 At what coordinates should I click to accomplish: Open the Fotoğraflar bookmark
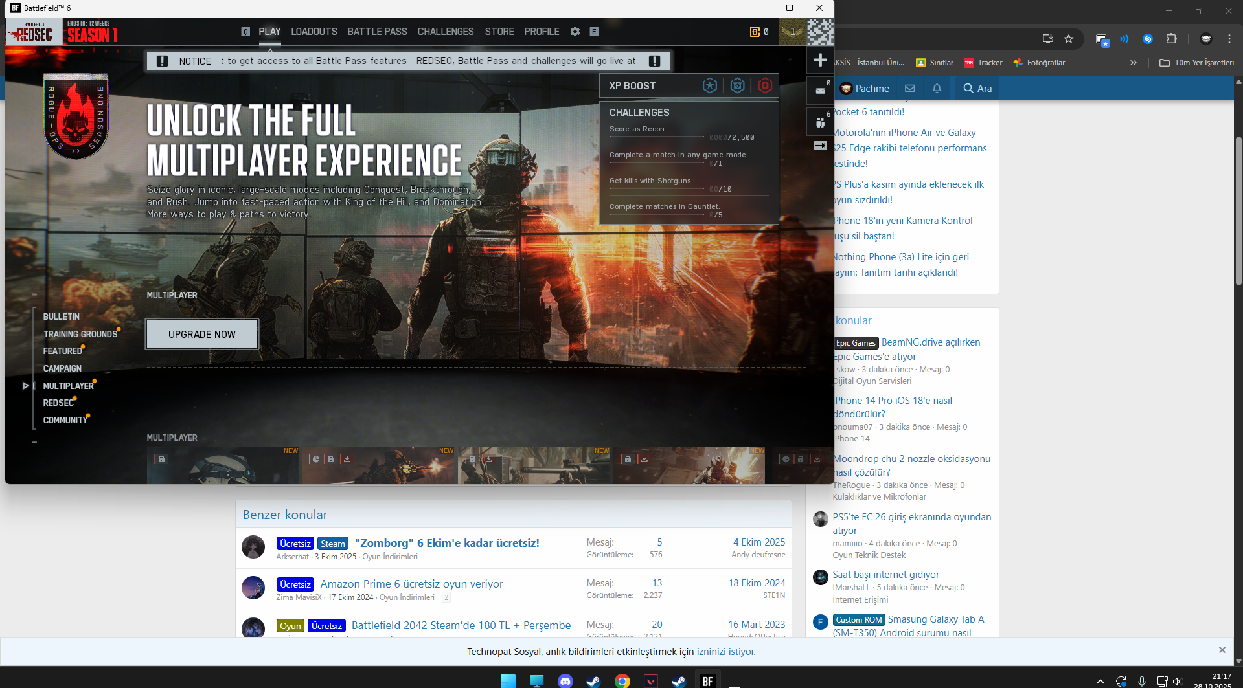click(1039, 63)
